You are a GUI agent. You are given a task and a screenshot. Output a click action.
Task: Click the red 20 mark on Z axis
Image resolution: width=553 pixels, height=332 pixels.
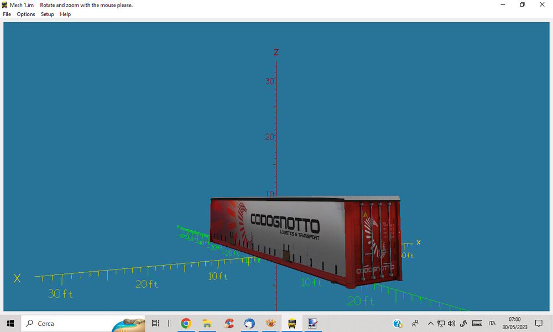(269, 137)
